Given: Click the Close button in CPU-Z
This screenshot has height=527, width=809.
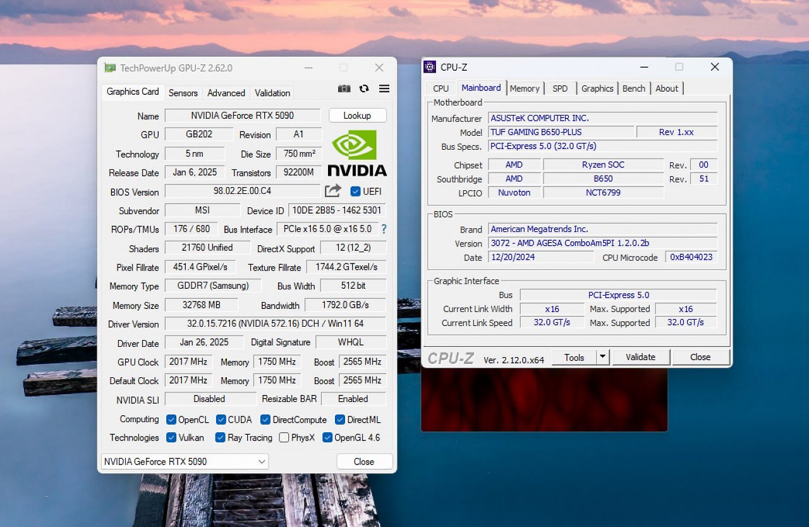Looking at the screenshot, I should 700,357.
